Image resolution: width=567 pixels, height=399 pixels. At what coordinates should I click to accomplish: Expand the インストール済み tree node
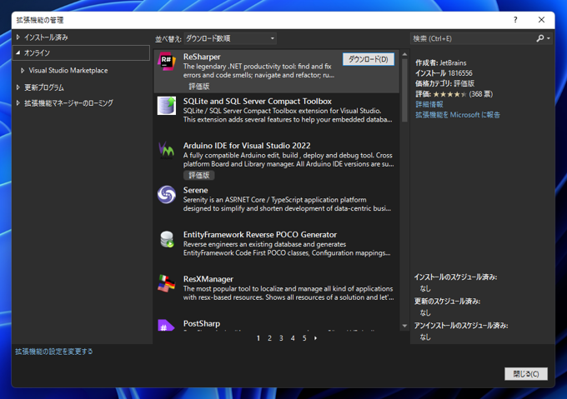click(18, 37)
